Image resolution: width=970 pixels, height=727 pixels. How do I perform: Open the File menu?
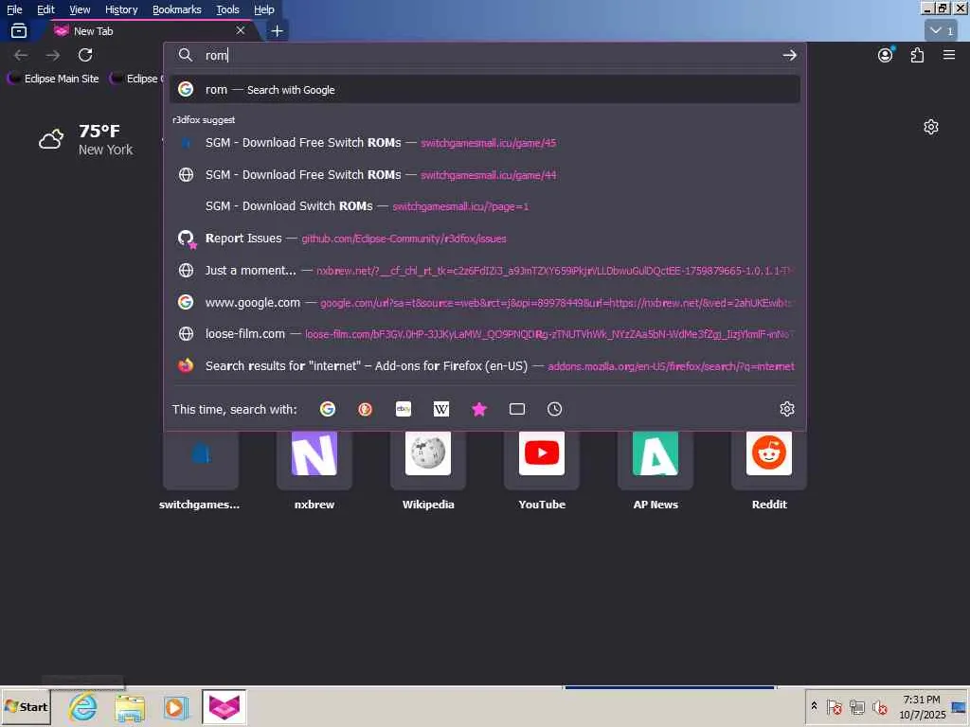tap(14, 9)
